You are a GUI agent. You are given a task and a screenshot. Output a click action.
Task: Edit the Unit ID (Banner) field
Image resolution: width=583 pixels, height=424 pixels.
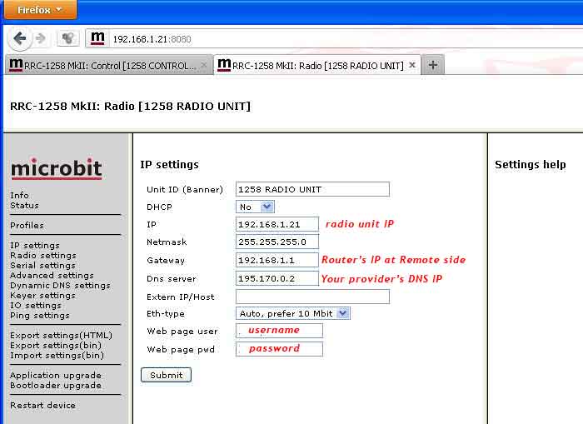tap(312, 189)
